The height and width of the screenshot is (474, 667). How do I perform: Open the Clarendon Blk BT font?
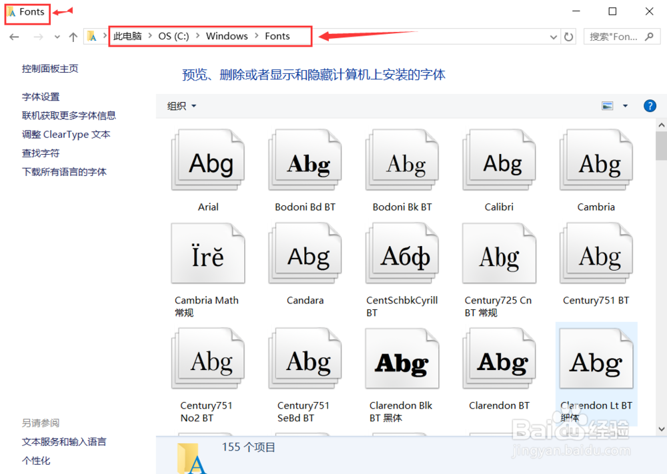[x=402, y=358]
